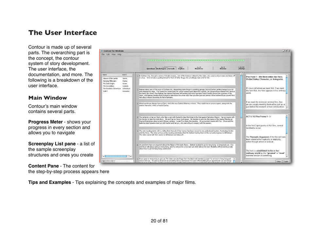
Task: Maximize the Contour for Windows window
Action: 286,51
